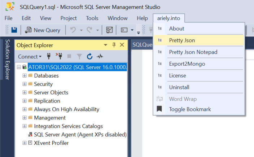Open the Connect dropdown in Object Explorer

pyautogui.click(x=30, y=57)
